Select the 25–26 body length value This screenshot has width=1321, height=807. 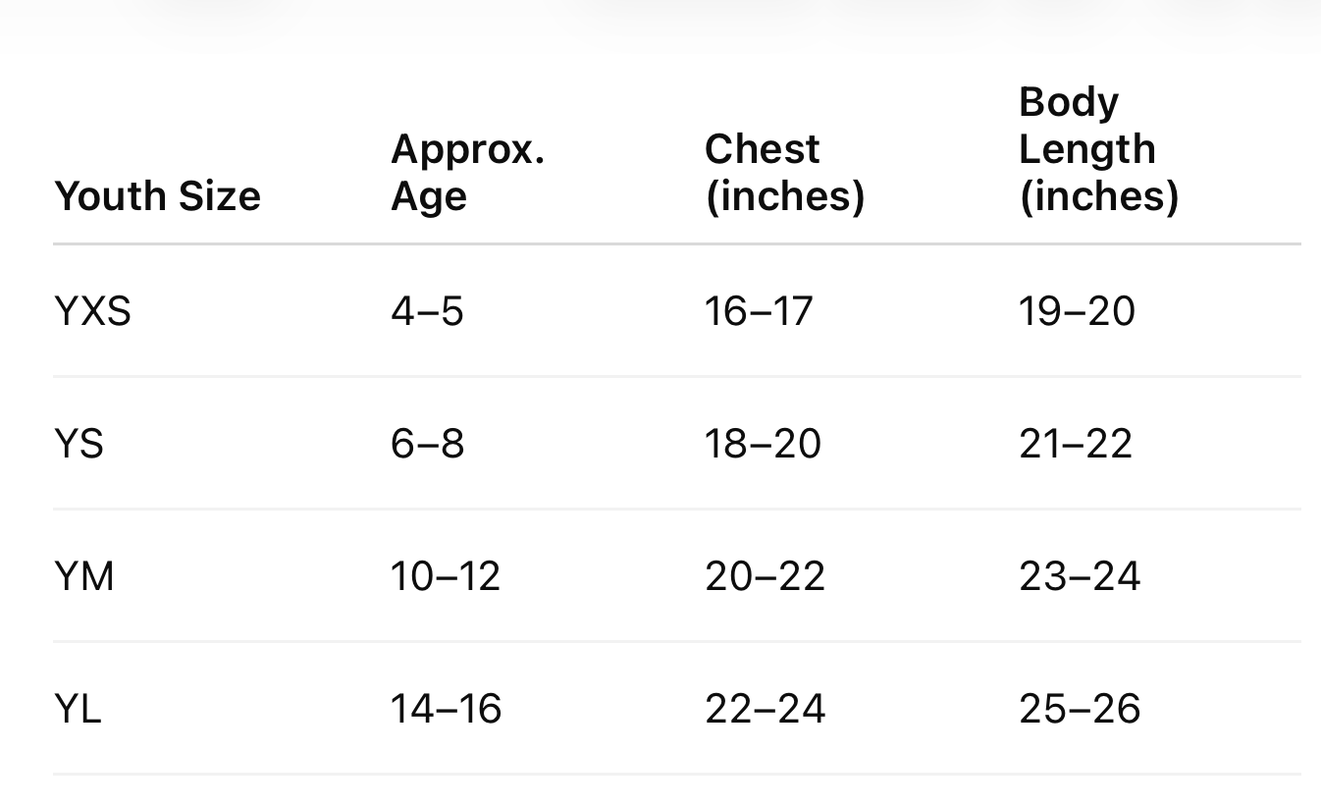point(1080,709)
